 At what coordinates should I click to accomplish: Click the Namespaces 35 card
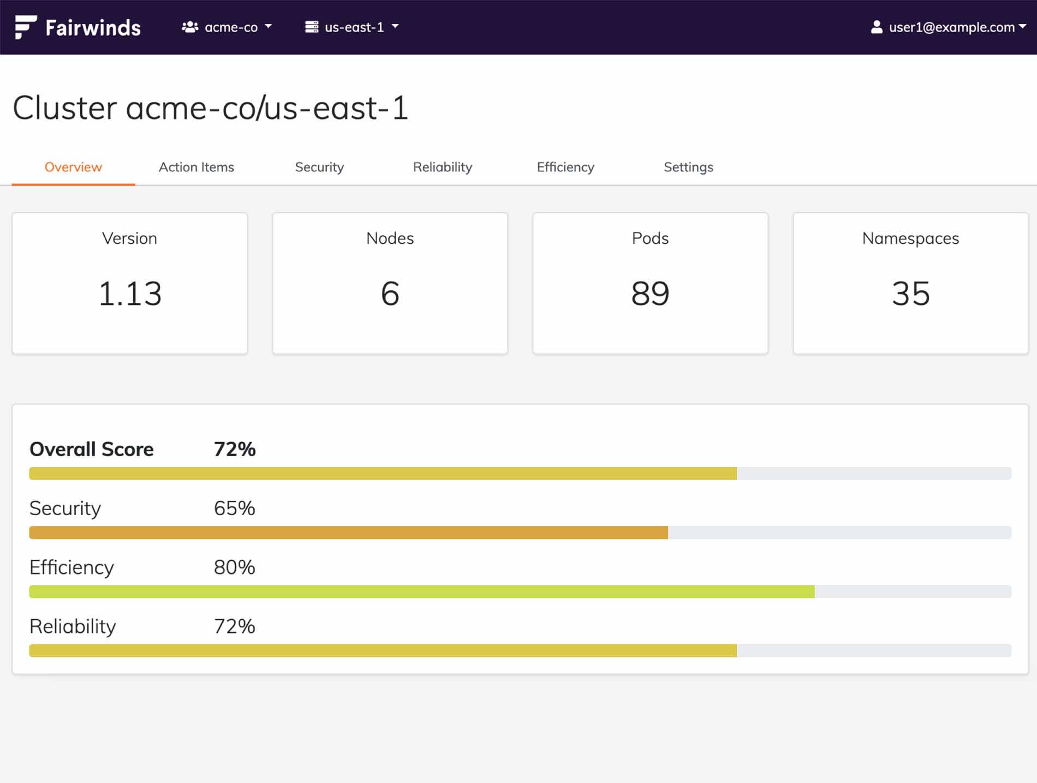click(911, 283)
